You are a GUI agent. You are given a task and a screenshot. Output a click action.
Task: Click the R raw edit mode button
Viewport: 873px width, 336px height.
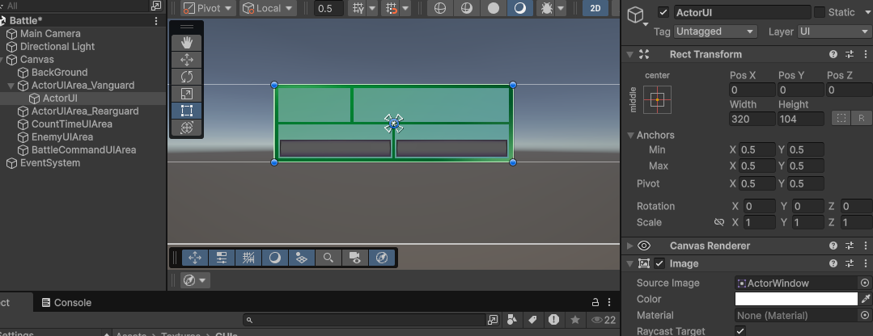pos(861,119)
